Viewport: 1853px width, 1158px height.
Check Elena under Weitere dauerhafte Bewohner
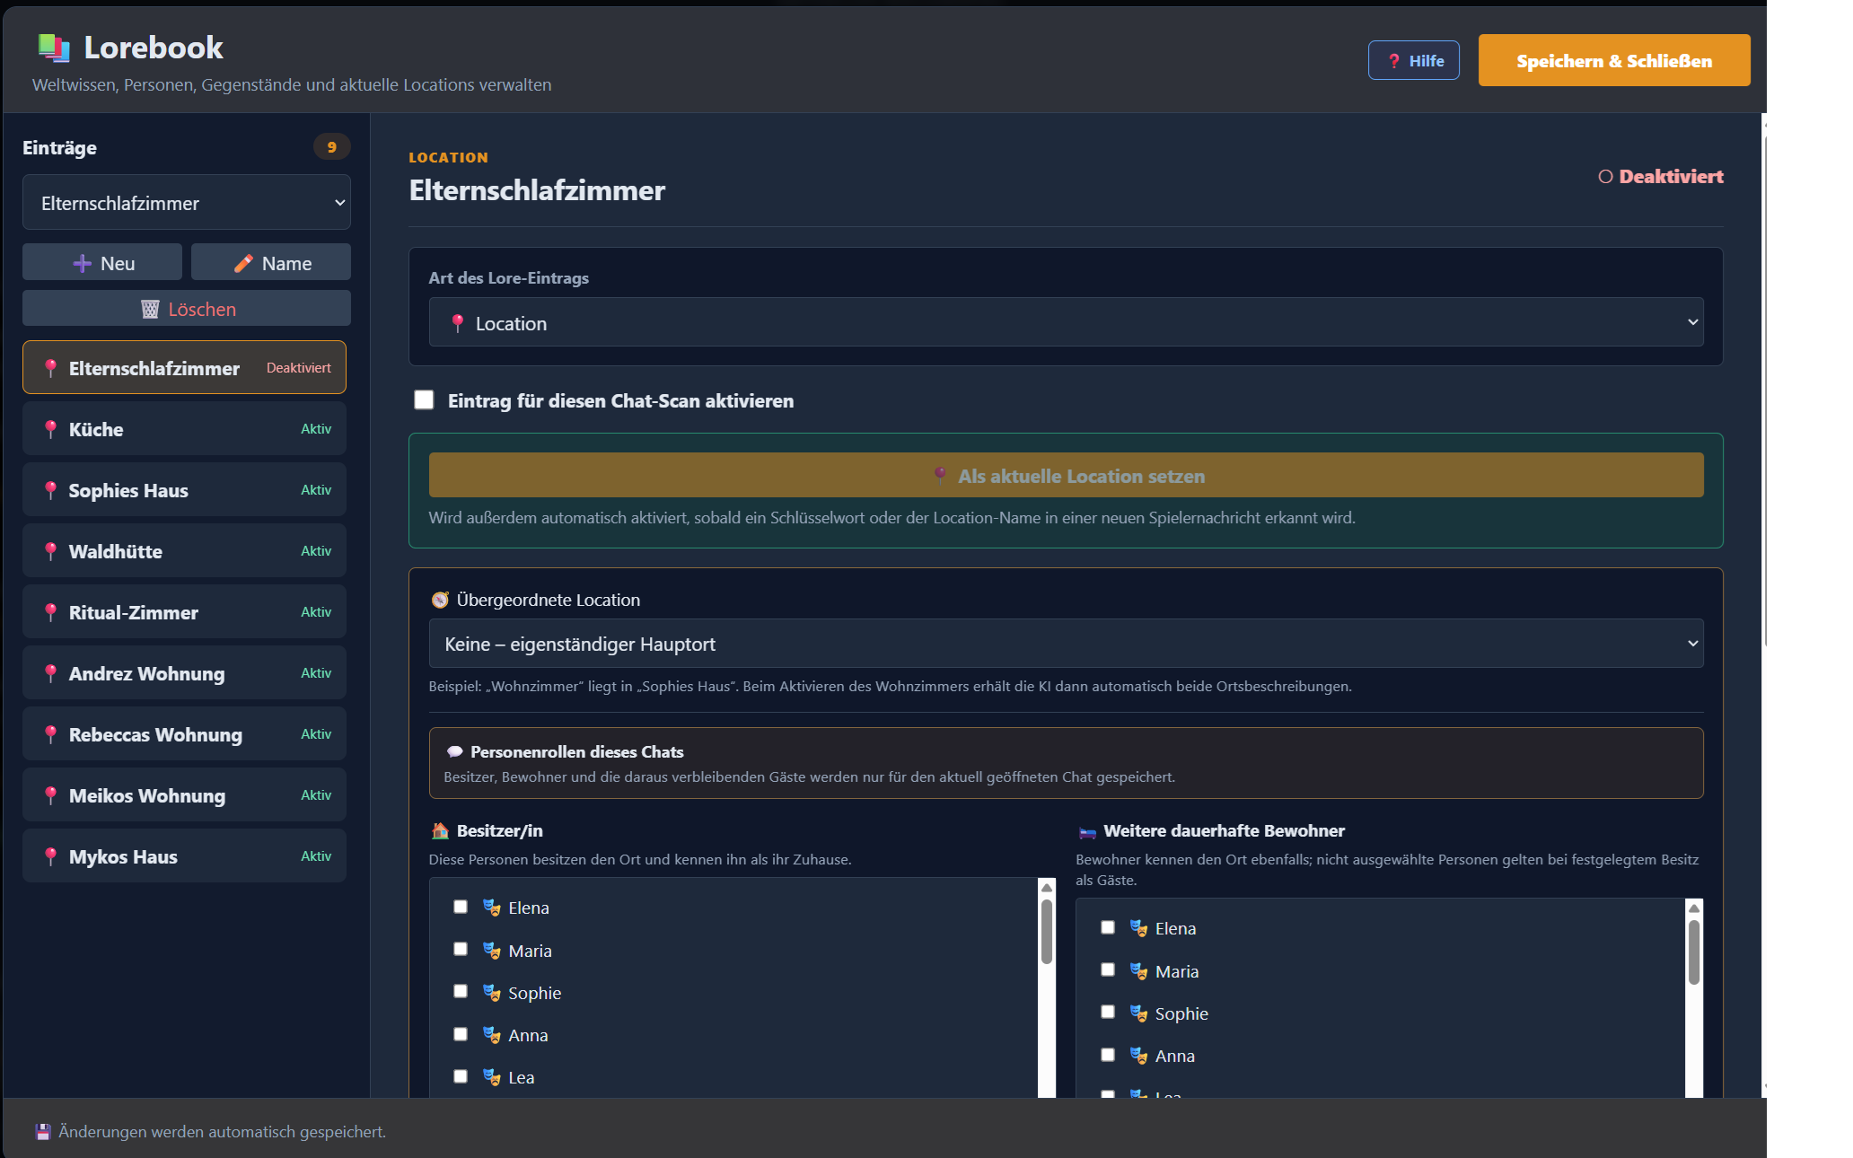1108,927
